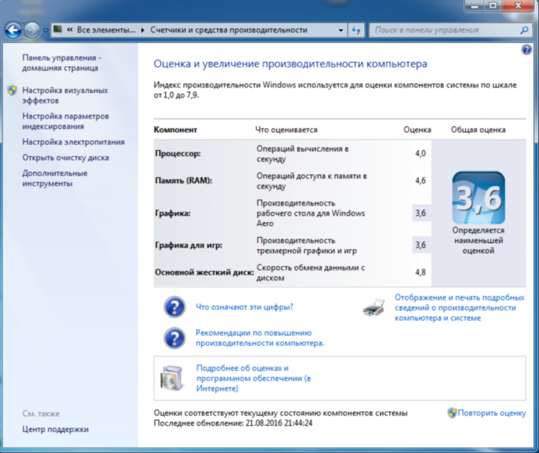Maximize the window
Viewport: 539px width, 453px height.
493,5
